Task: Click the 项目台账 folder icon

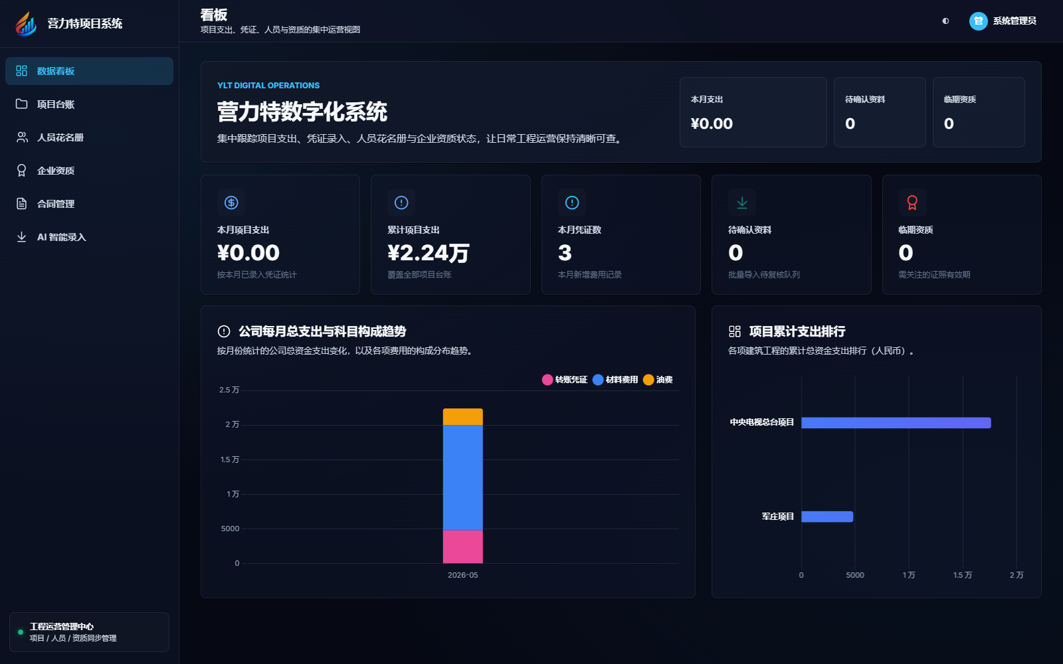Action: tap(22, 104)
